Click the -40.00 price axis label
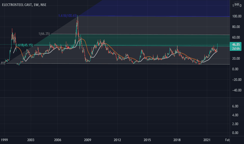This screenshot has height=144, width=244. [x=237, y=90]
